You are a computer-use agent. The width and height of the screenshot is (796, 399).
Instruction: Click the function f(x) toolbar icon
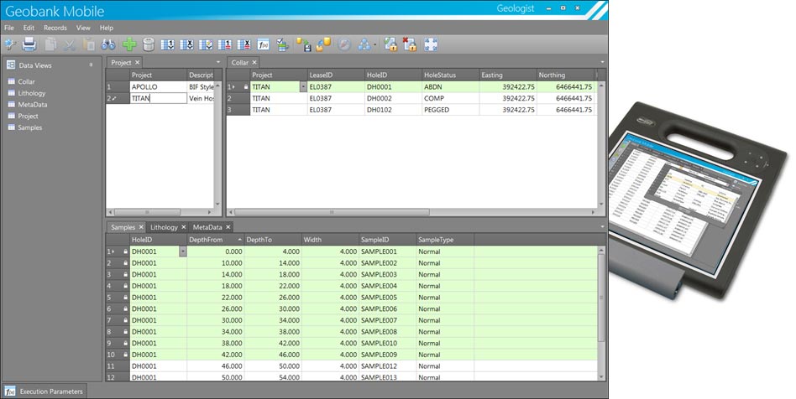263,44
